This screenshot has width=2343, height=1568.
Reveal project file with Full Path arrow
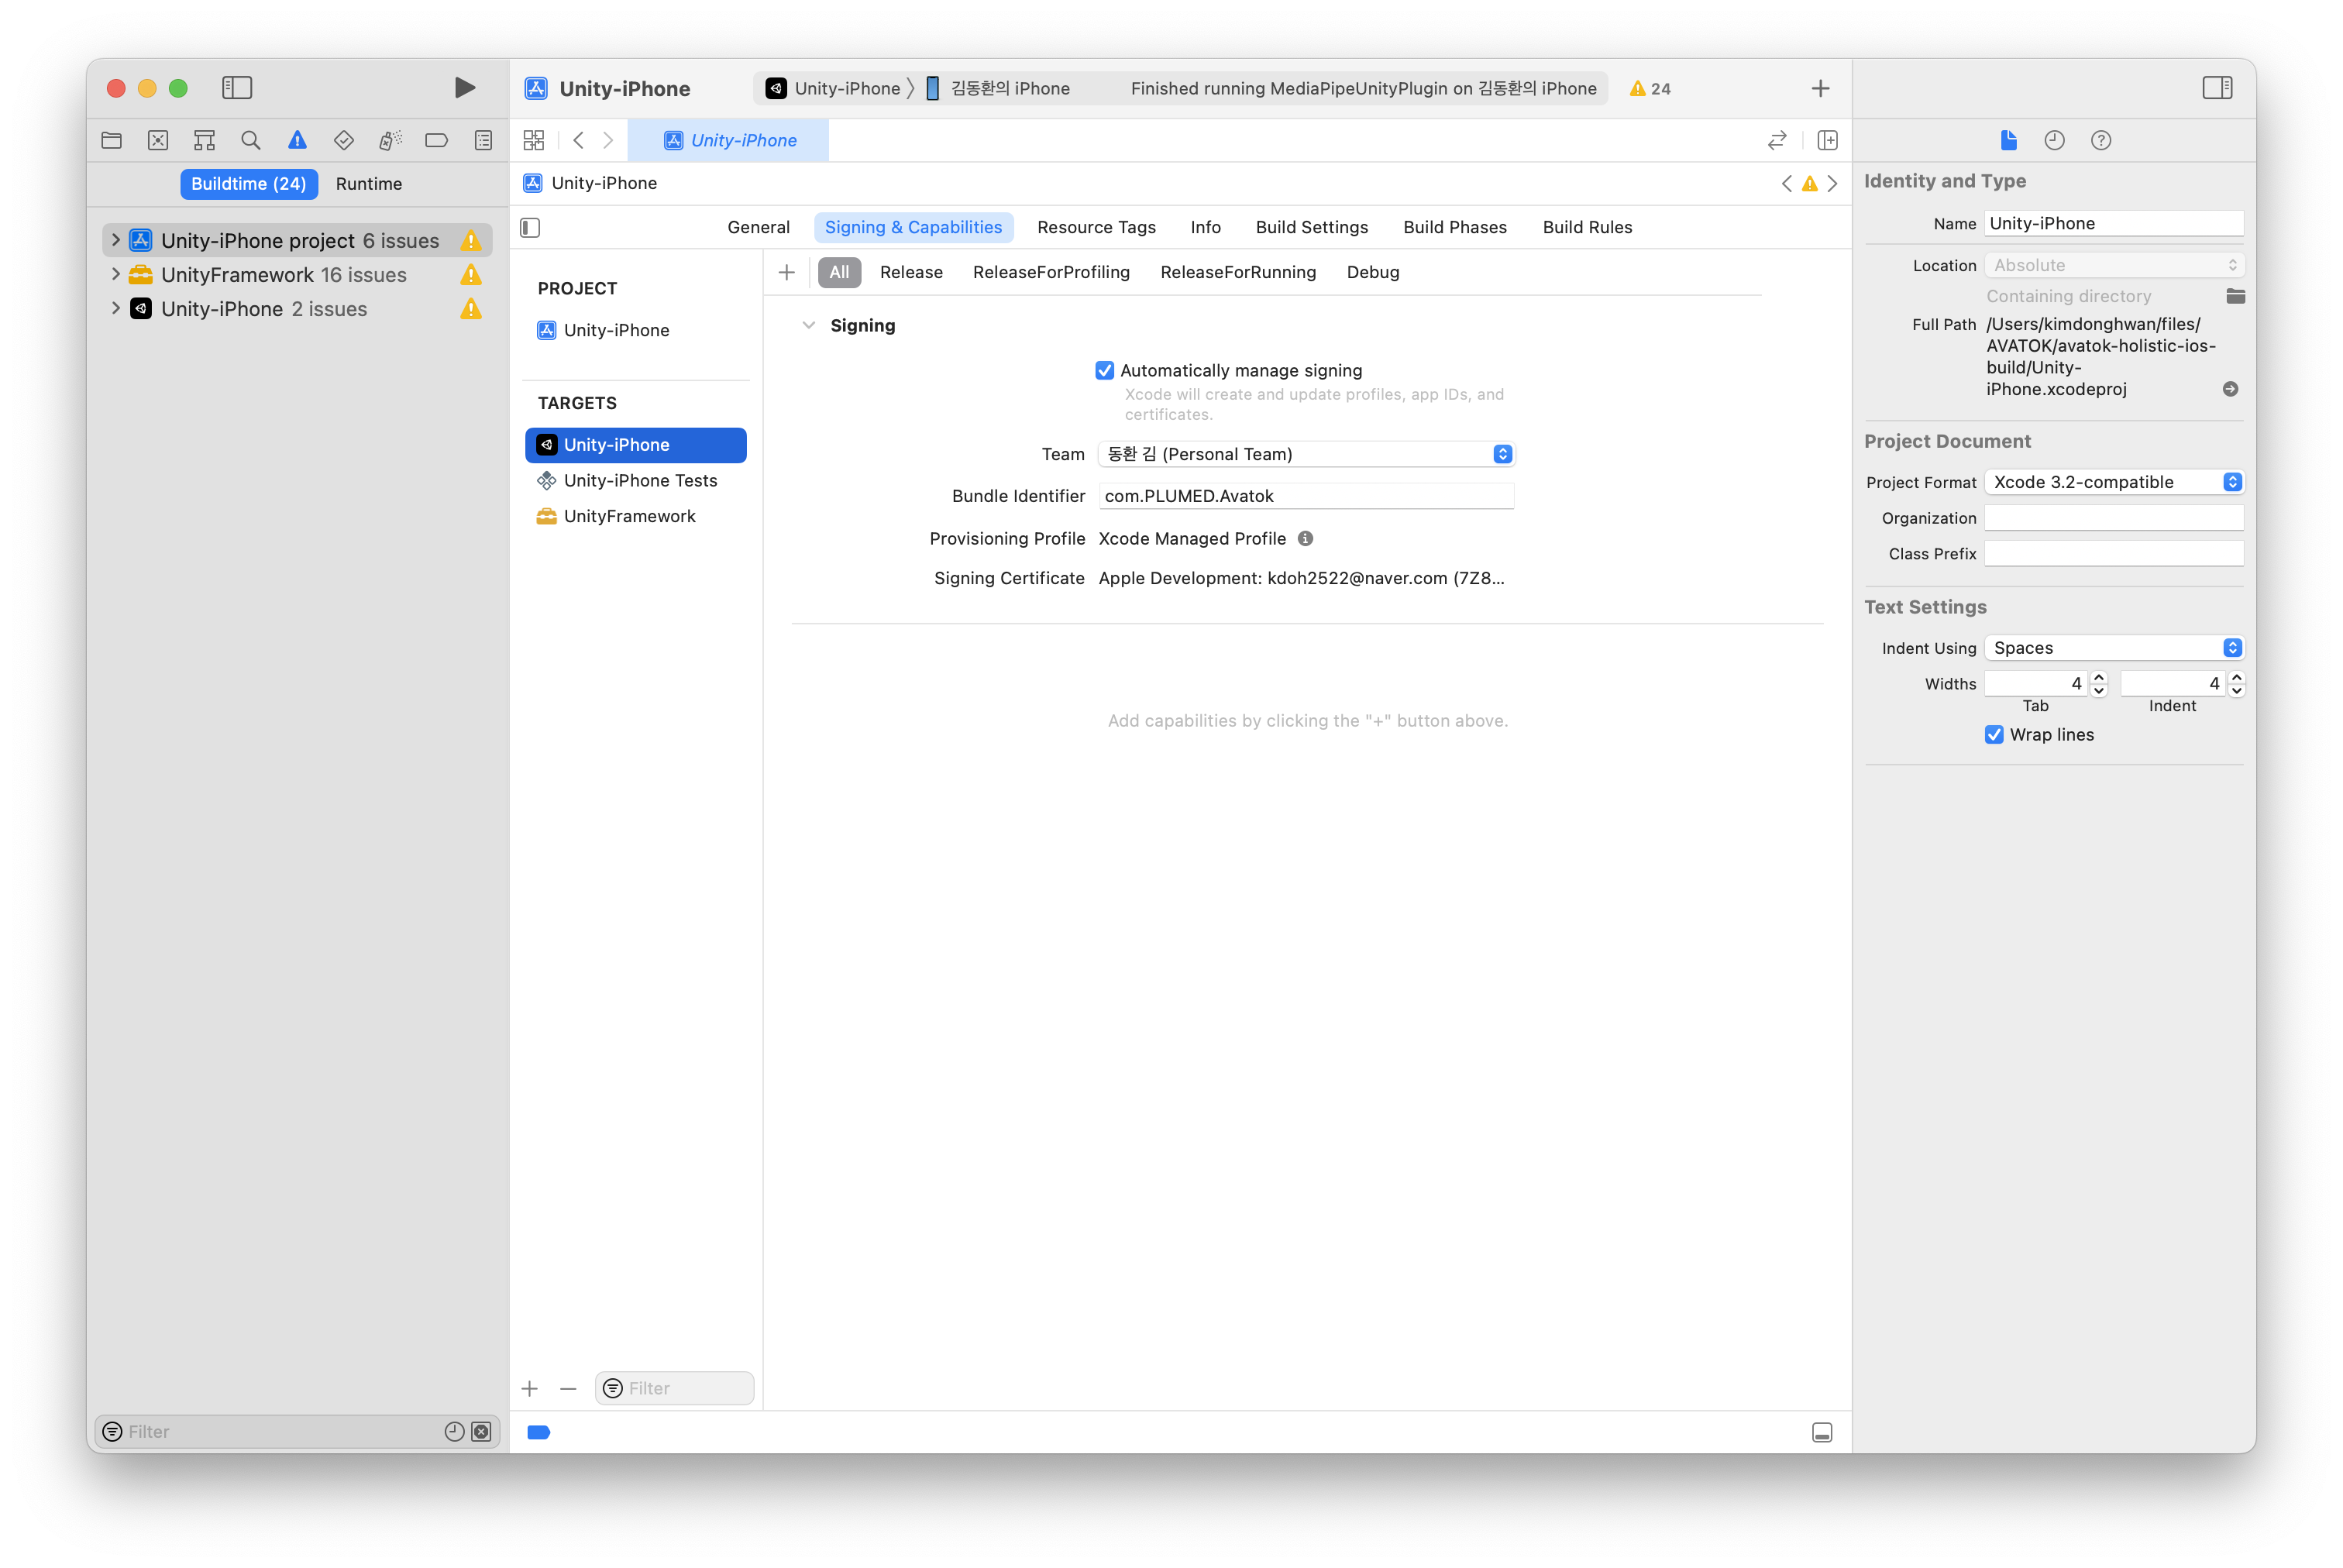tap(2230, 389)
